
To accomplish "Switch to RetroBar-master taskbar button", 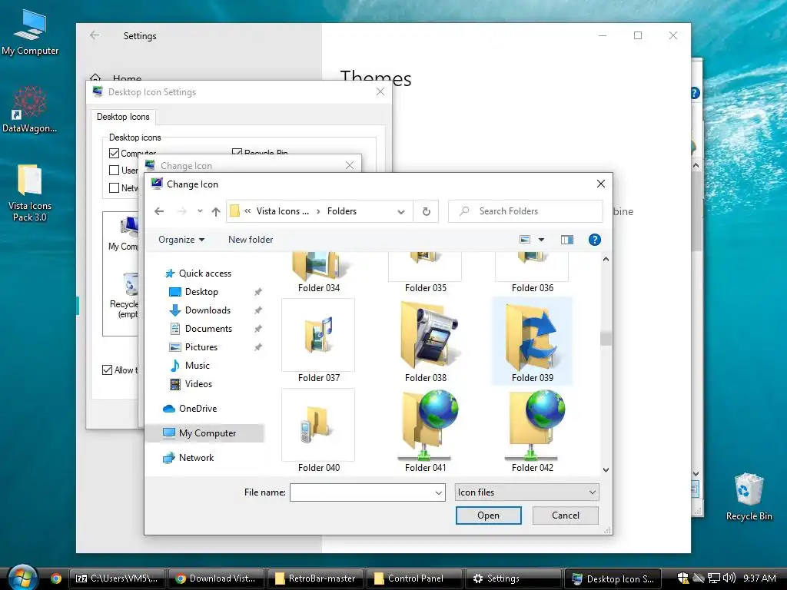I will pyautogui.click(x=314, y=578).
